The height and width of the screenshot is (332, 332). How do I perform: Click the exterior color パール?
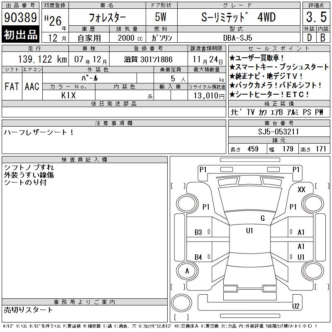[x=90, y=78]
